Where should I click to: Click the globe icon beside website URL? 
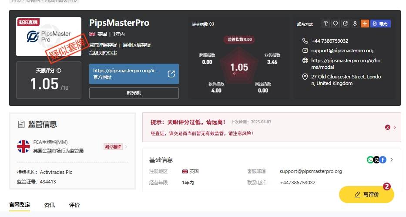[305, 61]
